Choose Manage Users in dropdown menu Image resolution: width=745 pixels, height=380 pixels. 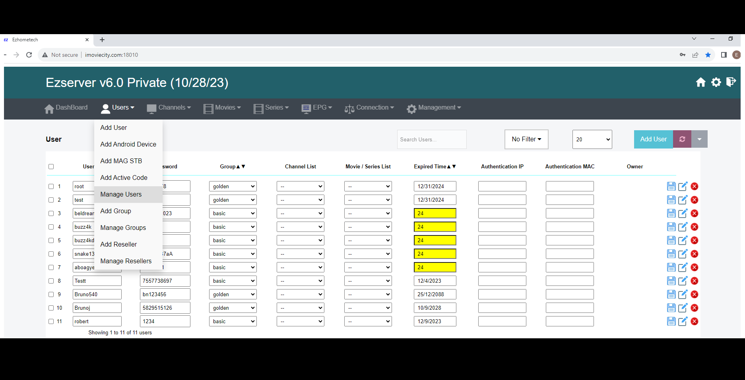128,194
